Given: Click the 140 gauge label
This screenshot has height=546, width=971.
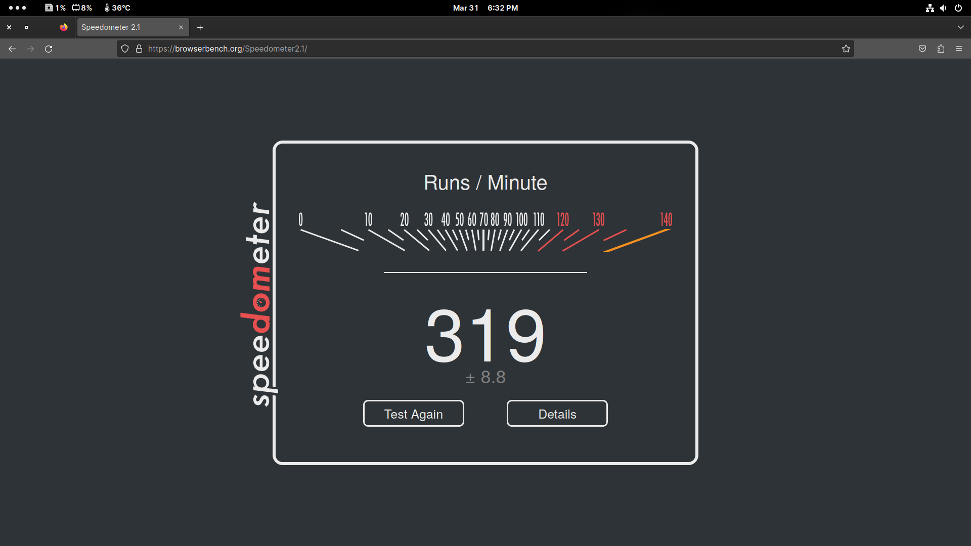Looking at the screenshot, I should (666, 219).
